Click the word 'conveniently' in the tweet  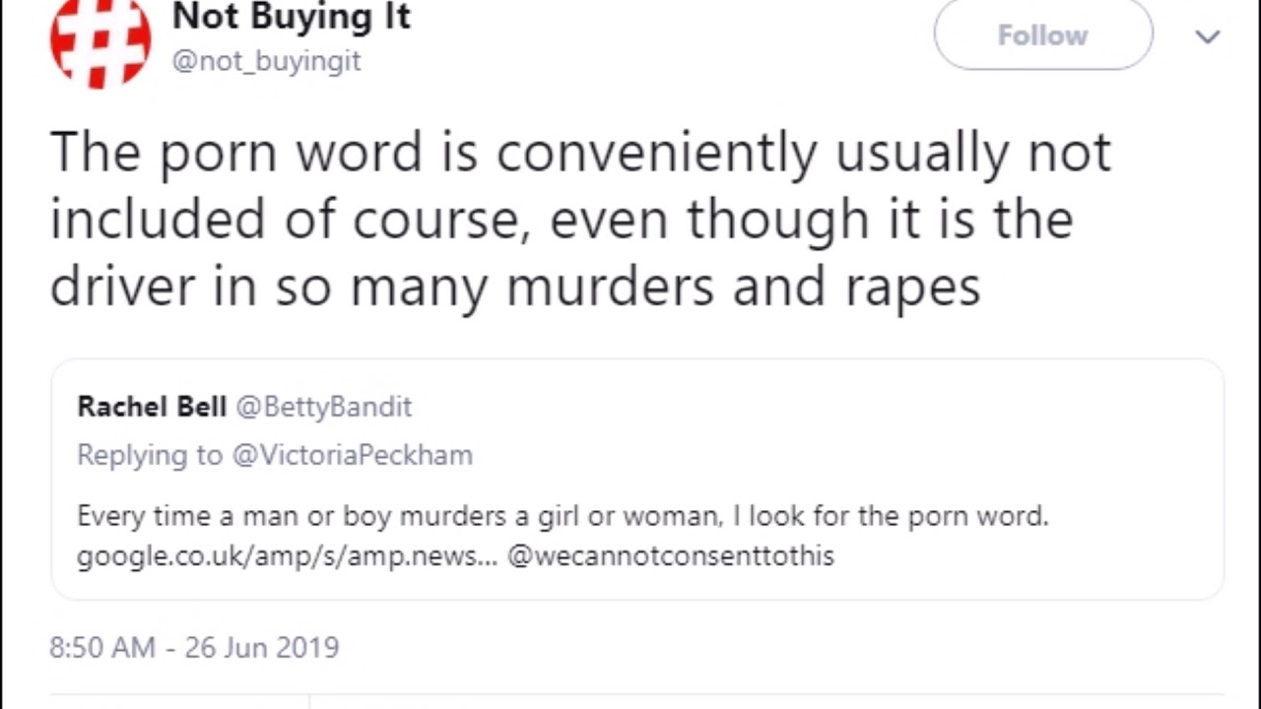pos(656,153)
